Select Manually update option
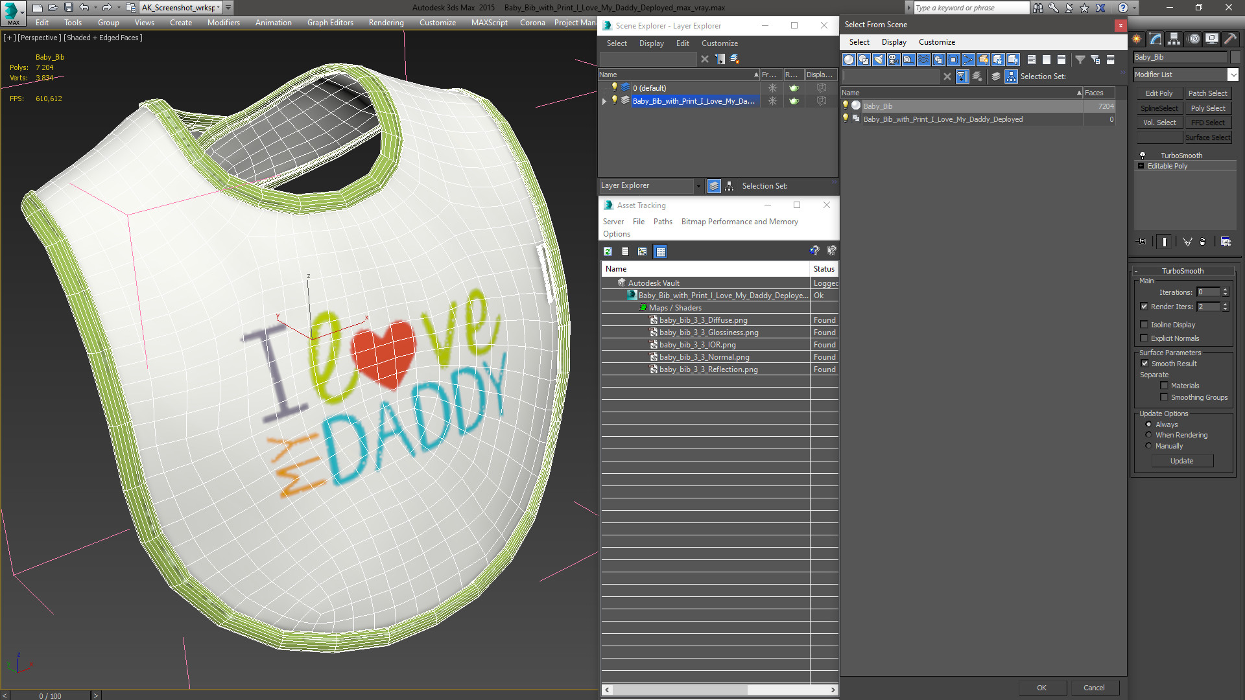This screenshot has width=1245, height=700. pyautogui.click(x=1148, y=446)
